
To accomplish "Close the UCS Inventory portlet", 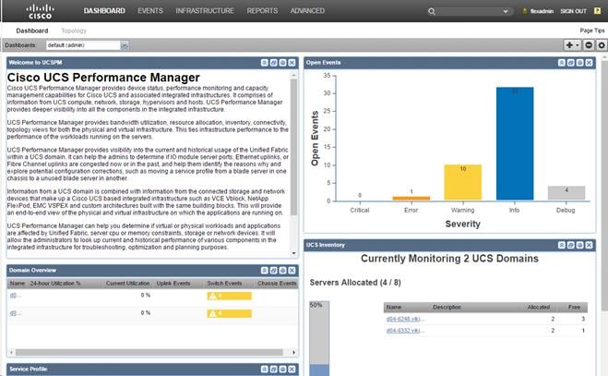I will pyautogui.click(x=589, y=245).
